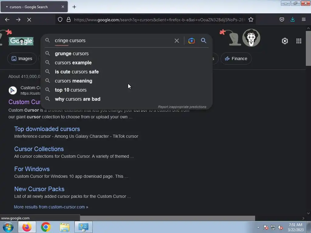Screen dimensions: 311x233
Task: Open the doodle character avatar
Action: point(251,38)
